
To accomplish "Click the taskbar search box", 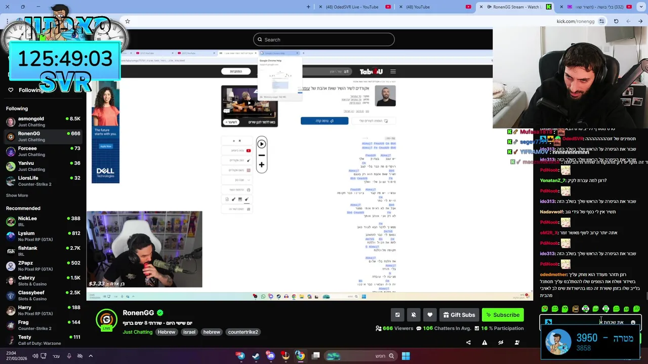I will [x=360, y=356].
